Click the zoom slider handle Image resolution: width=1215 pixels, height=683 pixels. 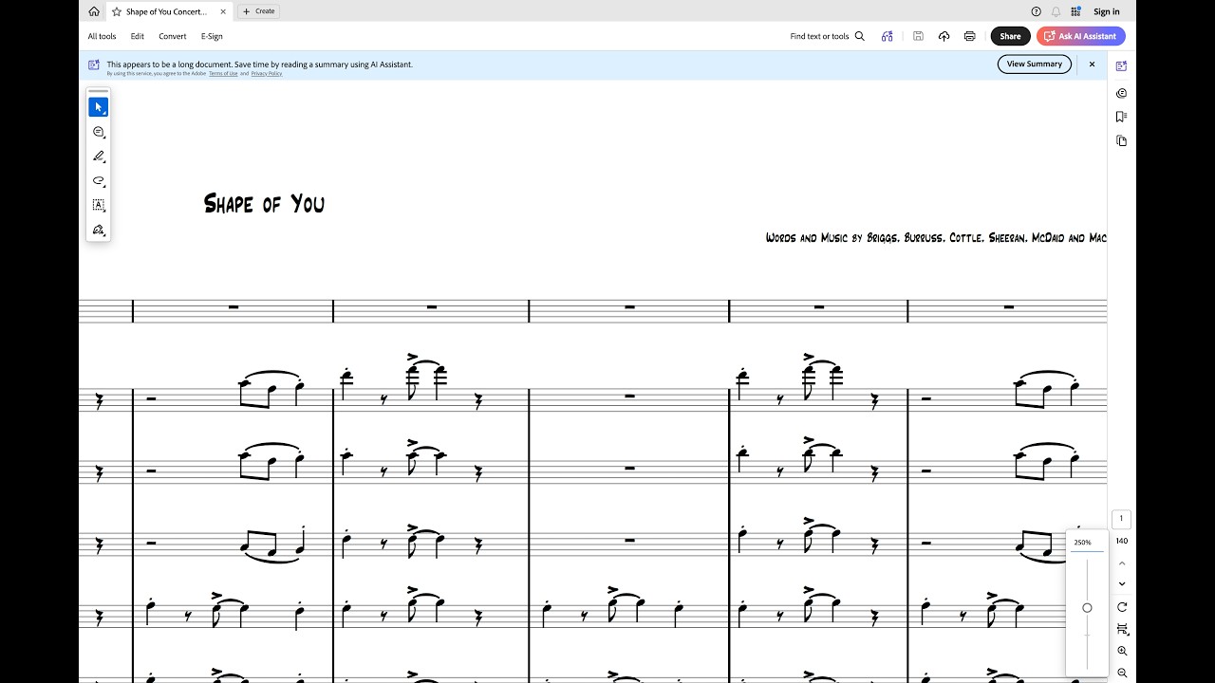click(1087, 608)
